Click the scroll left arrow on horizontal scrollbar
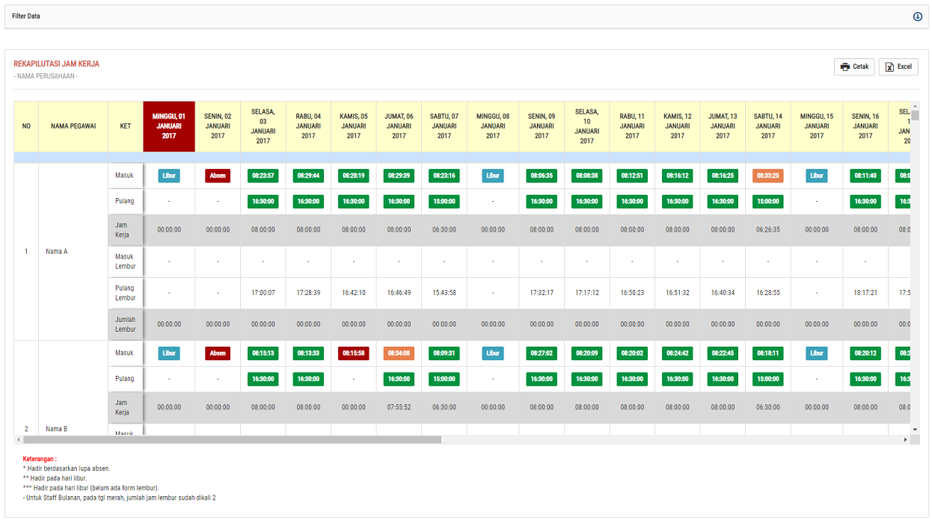Viewport: 932px width, 523px height. (x=19, y=440)
